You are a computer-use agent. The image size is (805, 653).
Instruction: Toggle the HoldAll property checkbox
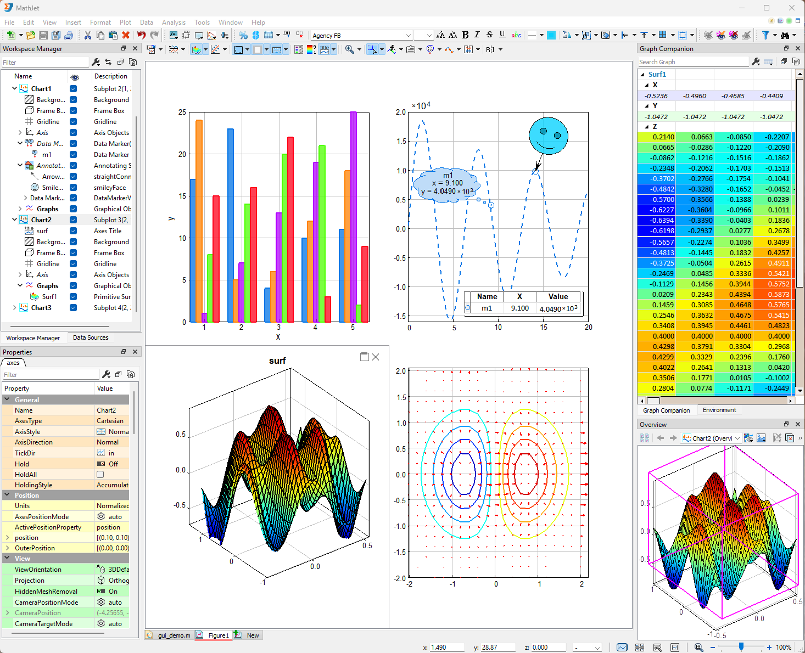pyautogui.click(x=100, y=475)
